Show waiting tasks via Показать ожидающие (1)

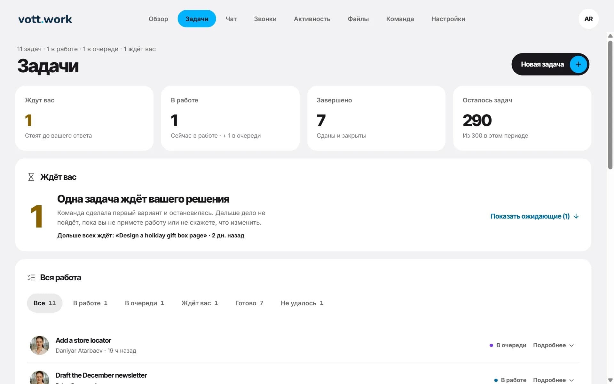click(x=535, y=216)
